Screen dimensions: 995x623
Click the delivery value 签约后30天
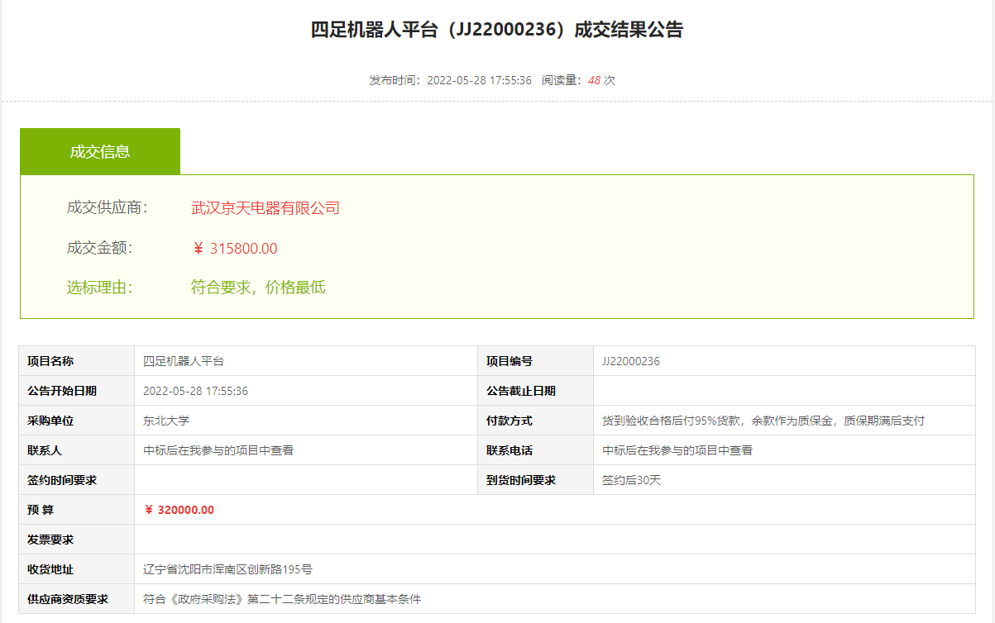point(632,480)
